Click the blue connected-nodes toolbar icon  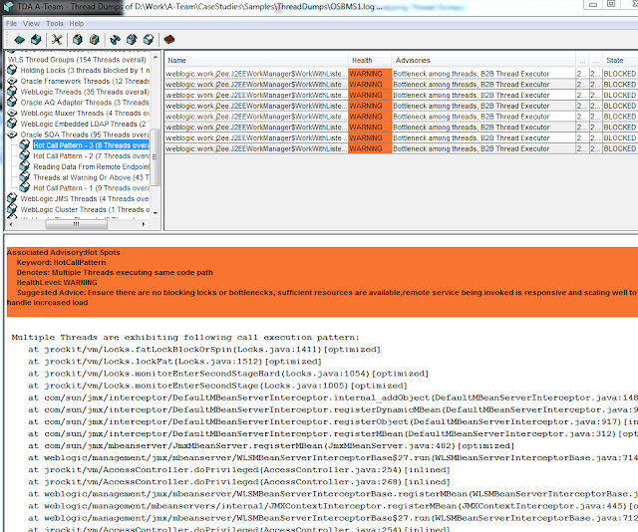pos(116,40)
